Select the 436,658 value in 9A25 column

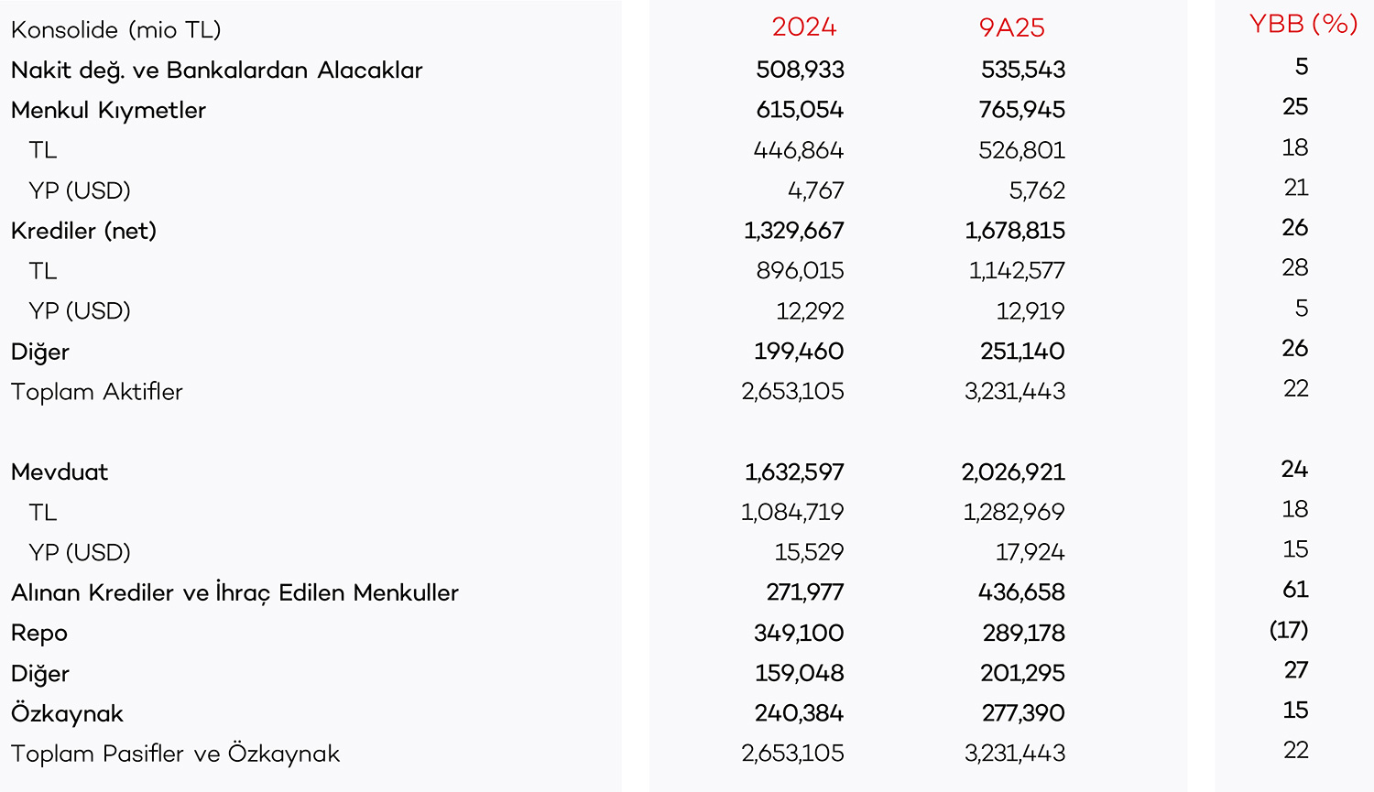pos(1021,593)
